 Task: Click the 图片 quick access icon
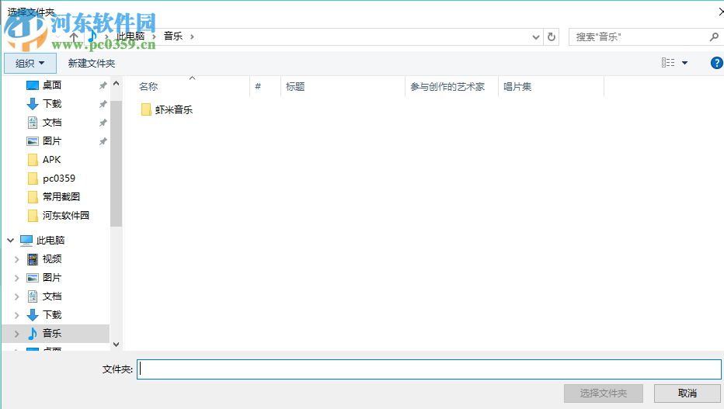pos(33,141)
